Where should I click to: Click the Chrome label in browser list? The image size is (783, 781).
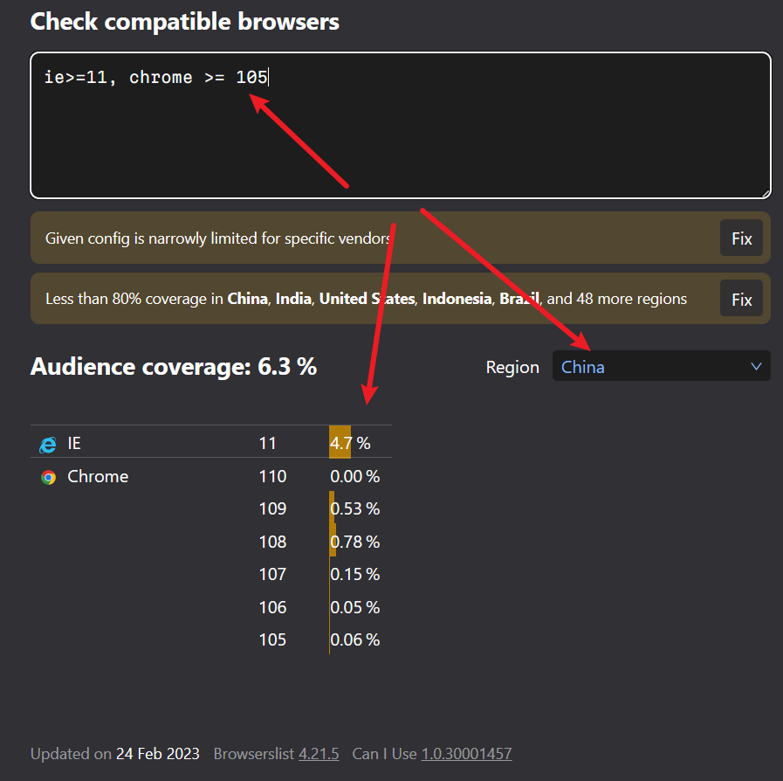pos(98,476)
